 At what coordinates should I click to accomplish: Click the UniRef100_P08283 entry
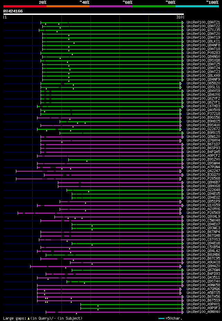[203, 53]
